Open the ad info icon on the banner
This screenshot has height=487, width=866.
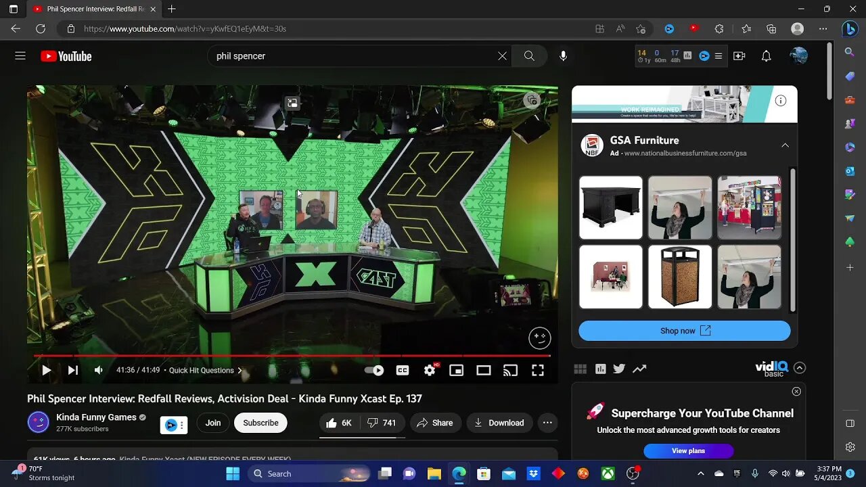click(781, 101)
